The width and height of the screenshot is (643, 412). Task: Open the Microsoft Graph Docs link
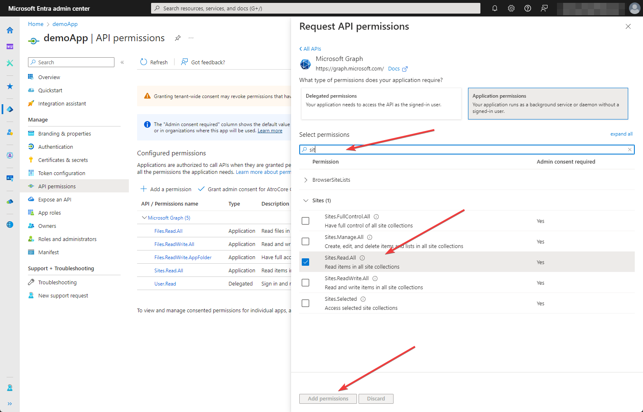click(394, 68)
